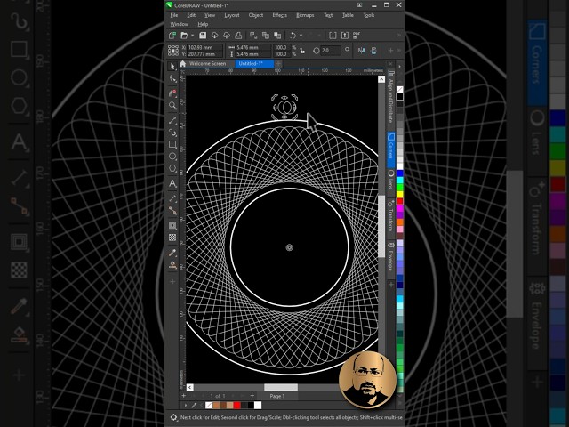The height and width of the screenshot is (427, 569).
Task: Click the cloud upload icon
Action: [x=227, y=36]
